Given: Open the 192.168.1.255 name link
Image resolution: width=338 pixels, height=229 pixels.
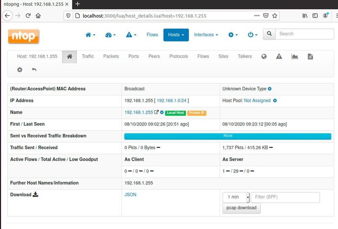Looking at the screenshot, I should pos(139,112).
